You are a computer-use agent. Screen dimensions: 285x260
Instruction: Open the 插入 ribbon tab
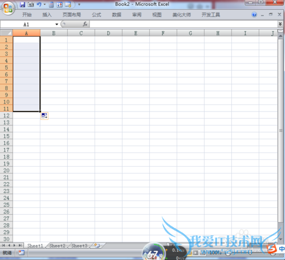click(47, 15)
